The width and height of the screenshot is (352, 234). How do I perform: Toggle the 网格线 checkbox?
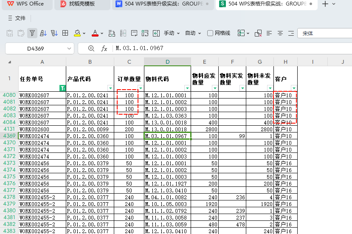[210, 33]
